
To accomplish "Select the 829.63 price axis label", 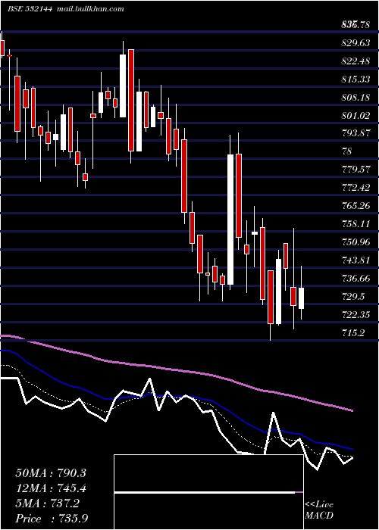I will tap(355, 43).
